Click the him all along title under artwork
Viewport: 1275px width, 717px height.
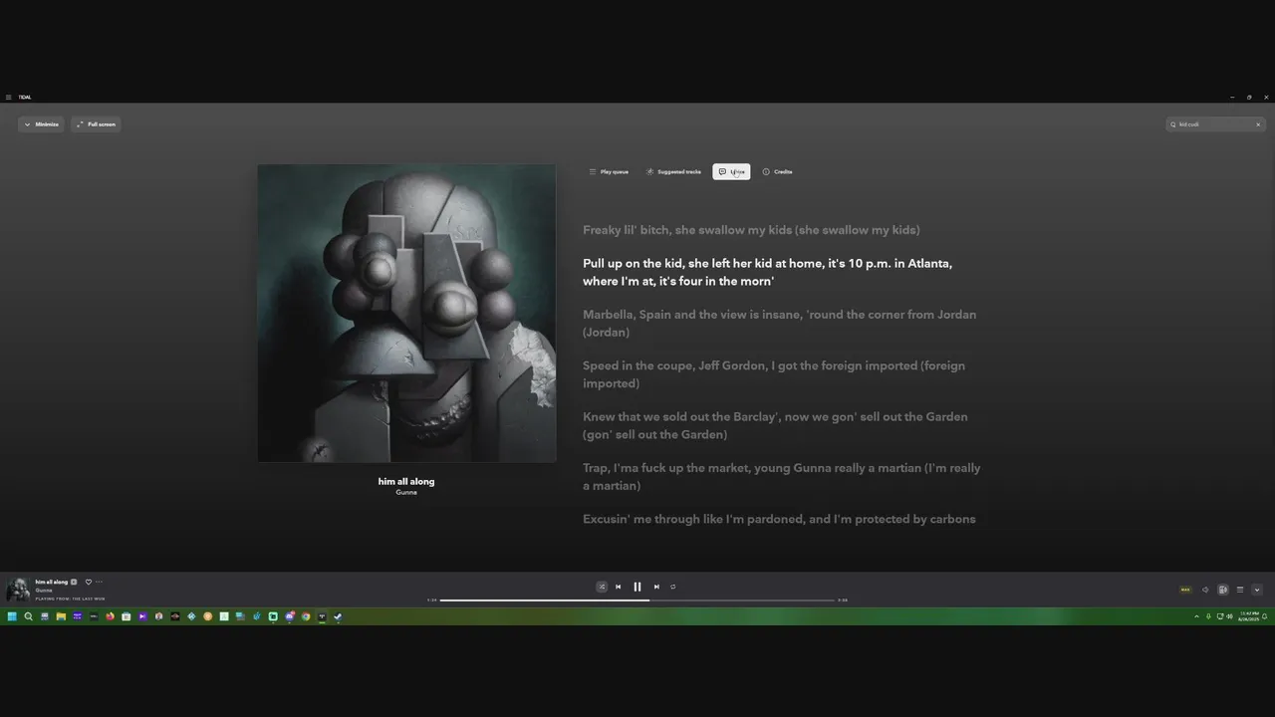pos(406,481)
